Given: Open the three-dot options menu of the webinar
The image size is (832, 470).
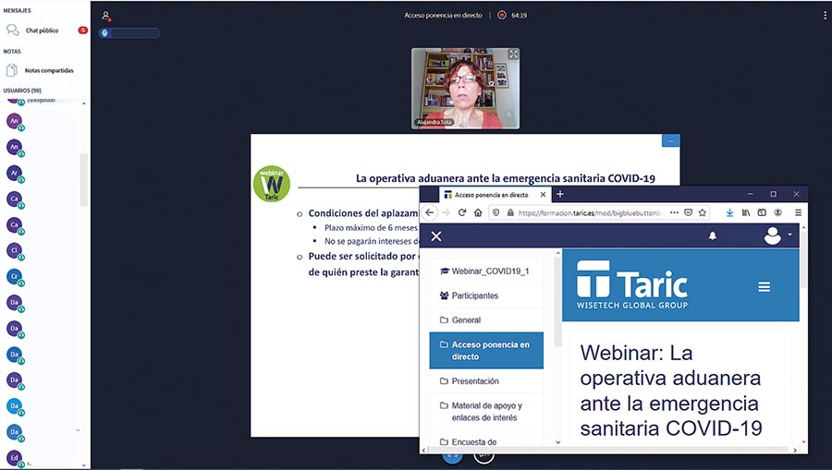Looking at the screenshot, I should click(x=826, y=16).
